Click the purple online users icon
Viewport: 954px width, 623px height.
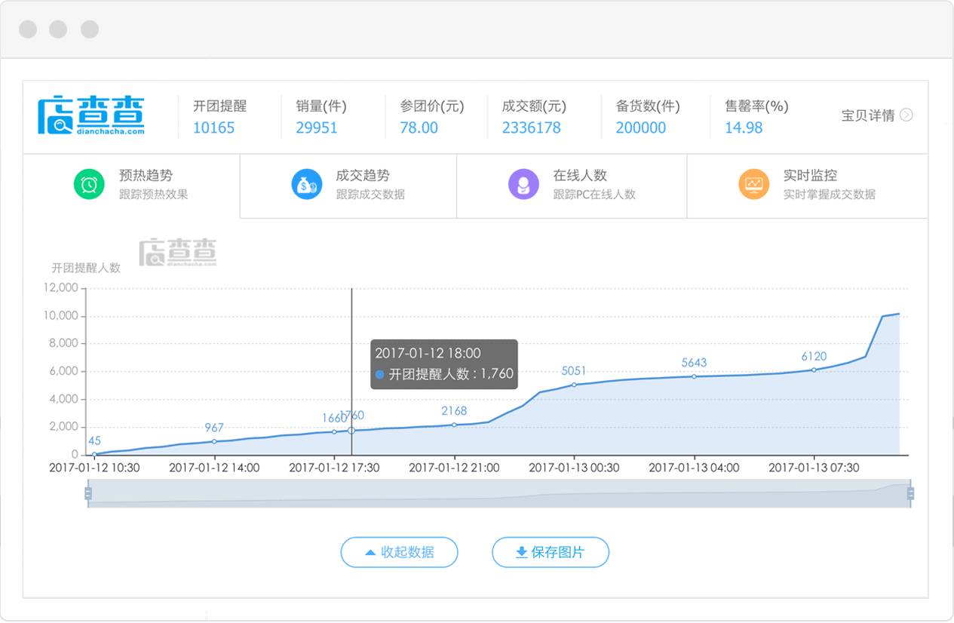523,184
